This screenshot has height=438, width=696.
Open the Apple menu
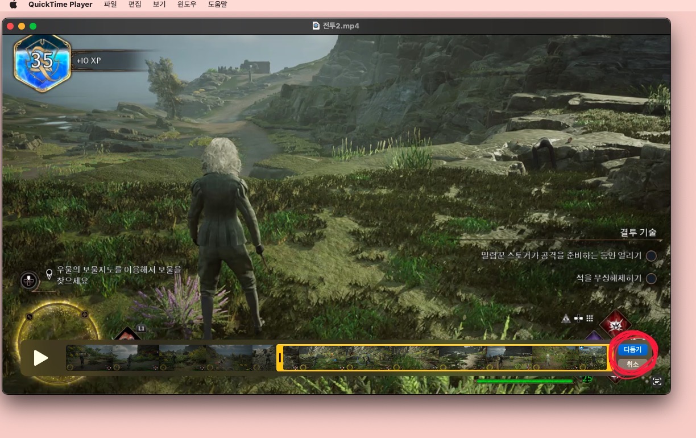coord(14,5)
